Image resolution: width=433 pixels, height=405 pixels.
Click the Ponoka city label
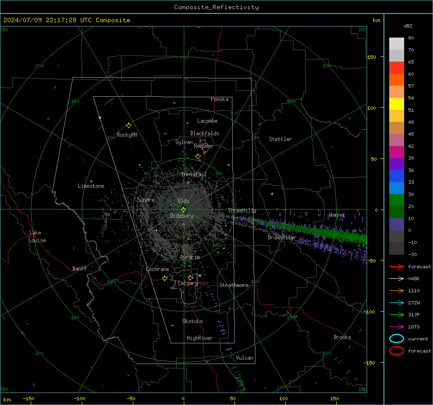[219, 99]
